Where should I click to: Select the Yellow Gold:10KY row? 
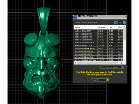(98, 34)
